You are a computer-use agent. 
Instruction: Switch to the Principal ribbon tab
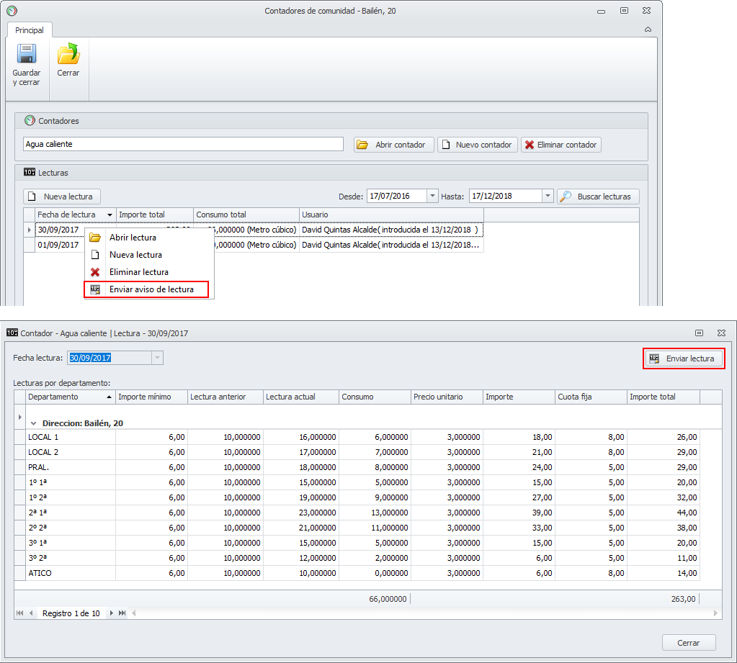(30, 30)
